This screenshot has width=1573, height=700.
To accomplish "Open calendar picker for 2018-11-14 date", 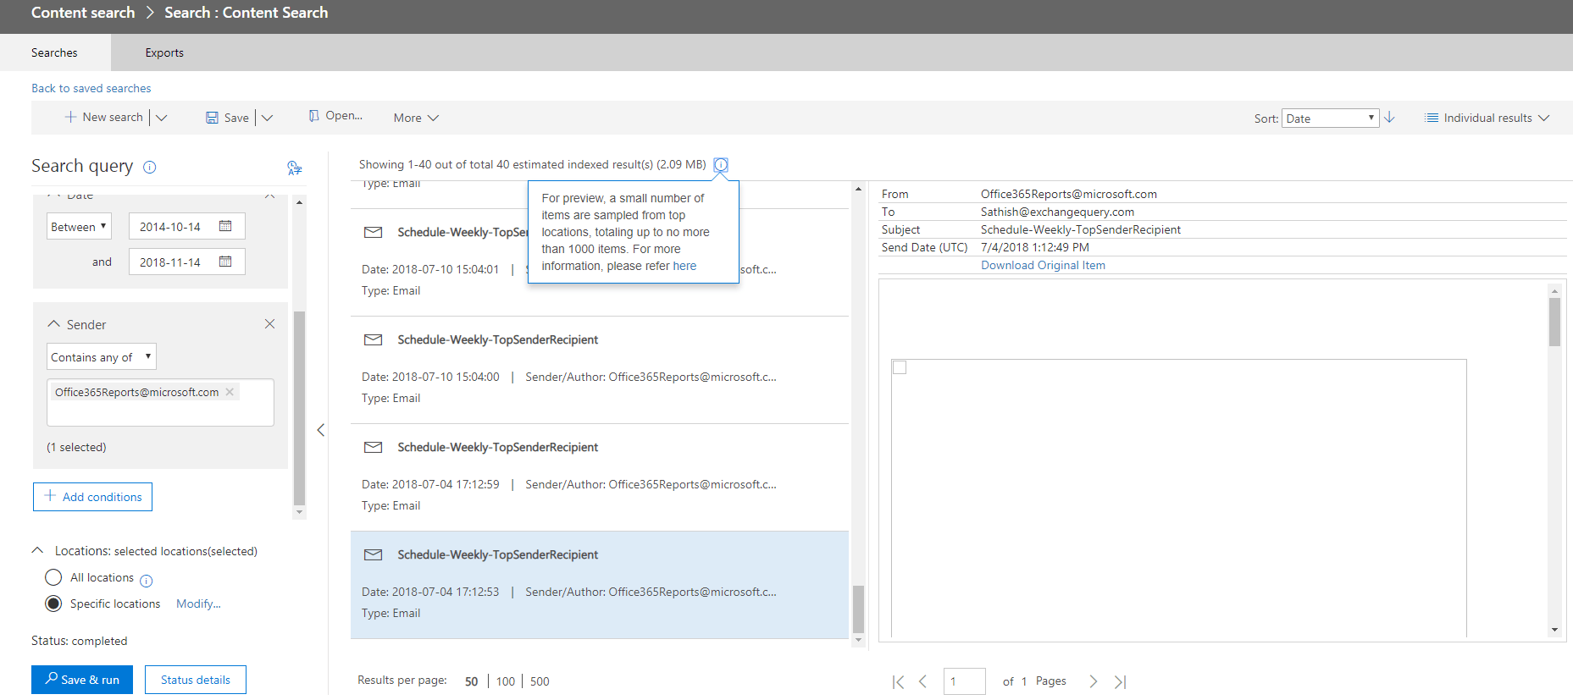I will 225,262.
